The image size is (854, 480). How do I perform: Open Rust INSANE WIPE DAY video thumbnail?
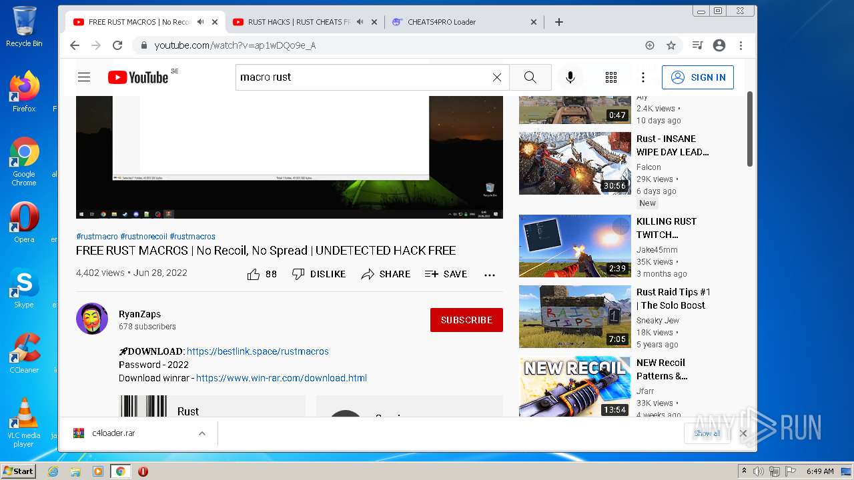pos(575,163)
